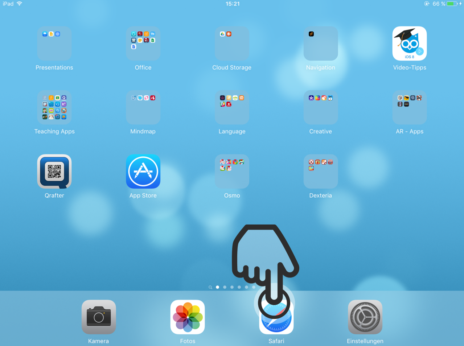Tap the "App Store" label text
This screenshot has height=346, width=464.
pyautogui.click(x=143, y=195)
